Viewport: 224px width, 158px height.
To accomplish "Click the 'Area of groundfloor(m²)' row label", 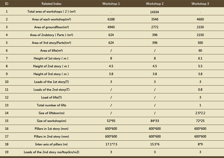I will coord(51,27).
